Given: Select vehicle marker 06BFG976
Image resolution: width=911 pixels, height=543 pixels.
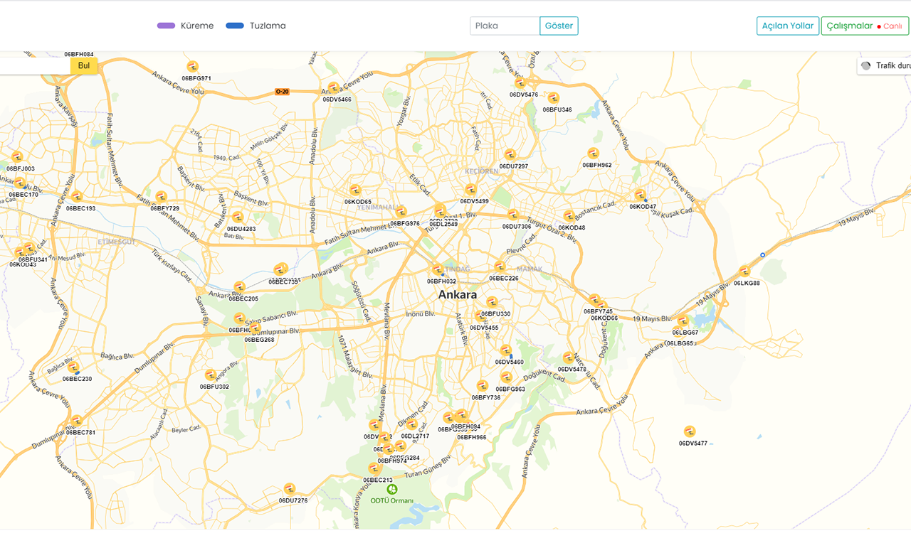Looking at the screenshot, I should 401,212.
